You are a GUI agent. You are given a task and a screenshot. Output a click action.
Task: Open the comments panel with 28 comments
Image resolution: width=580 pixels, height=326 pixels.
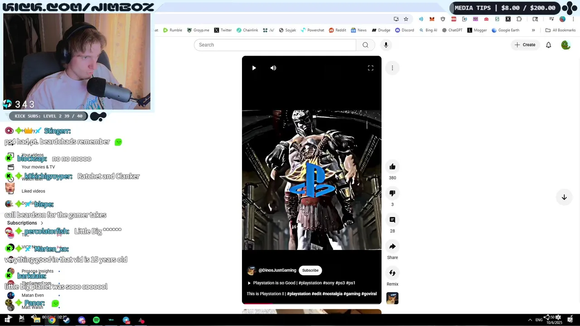point(392,220)
